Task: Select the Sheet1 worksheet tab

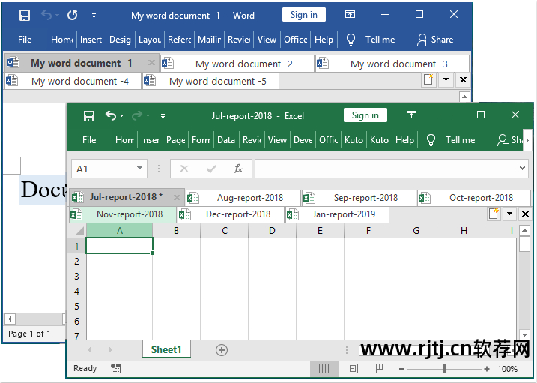Action: 166,349
